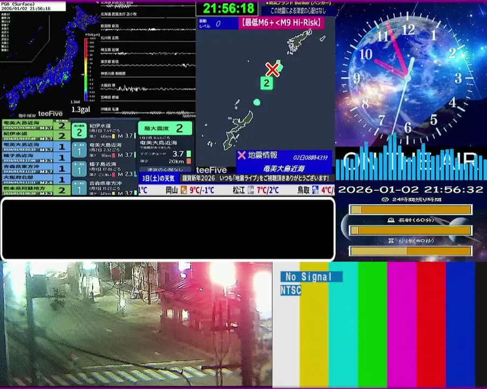Click the NTSC label on color bars

pyautogui.click(x=291, y=290)
